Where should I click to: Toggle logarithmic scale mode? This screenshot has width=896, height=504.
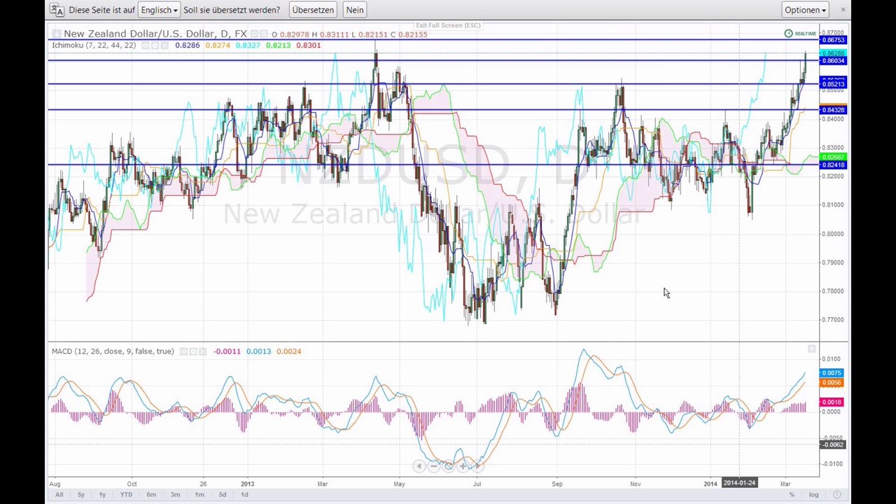[814, 495]
